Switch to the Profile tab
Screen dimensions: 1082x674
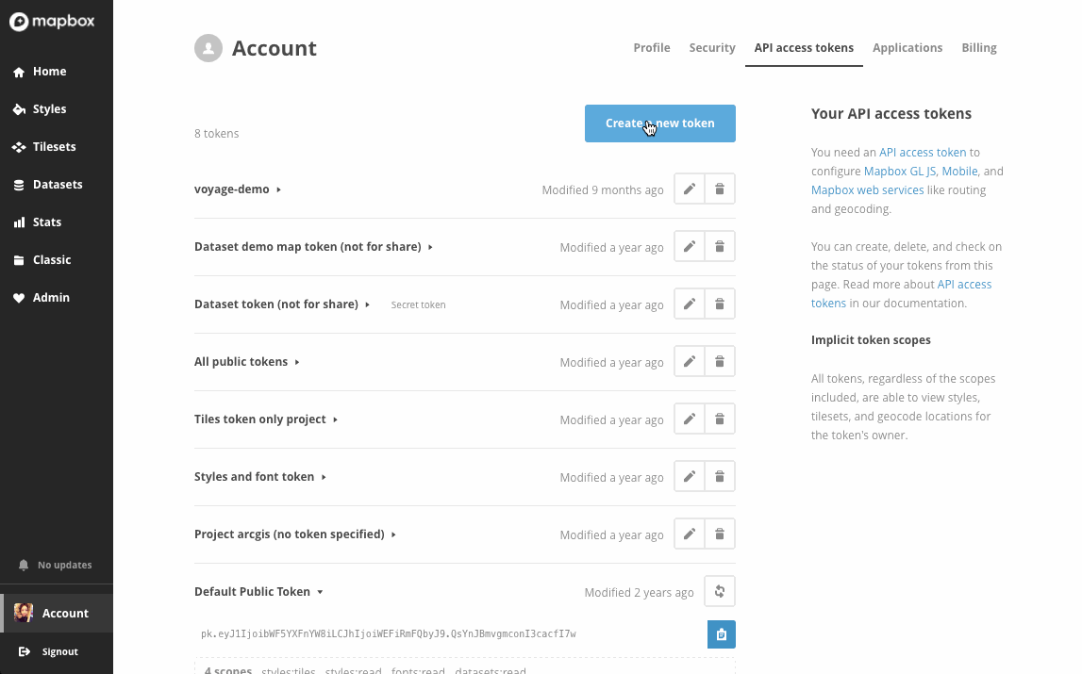(652, 47)
